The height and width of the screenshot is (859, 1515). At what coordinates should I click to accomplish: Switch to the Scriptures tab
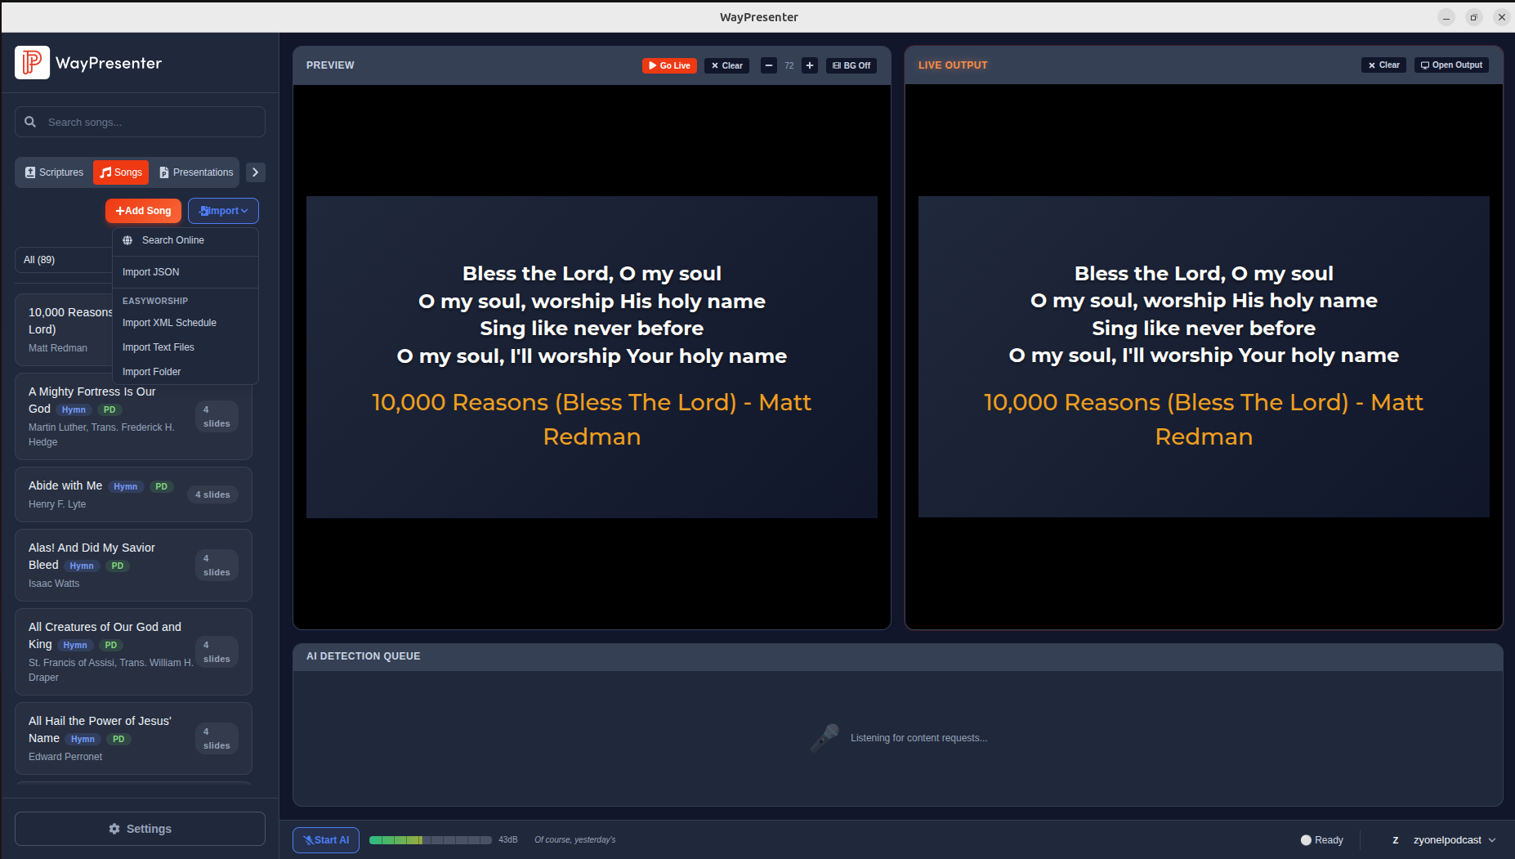click(x=54, y=172)
